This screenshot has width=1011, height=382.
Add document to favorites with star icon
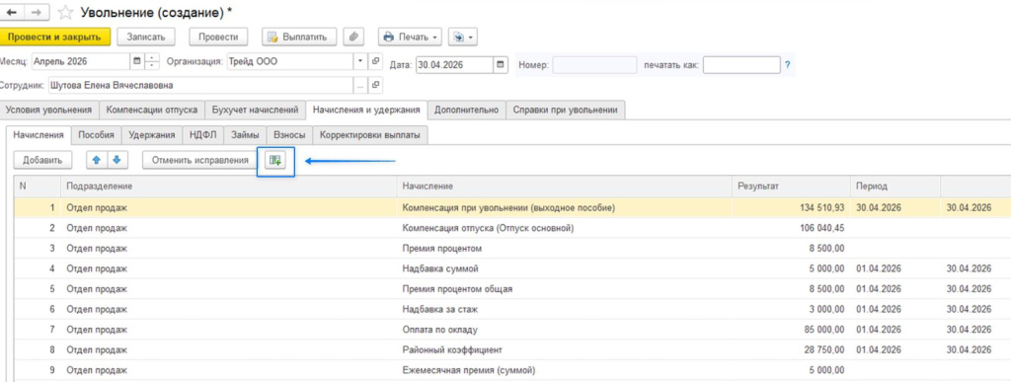(x=65, y=12)
